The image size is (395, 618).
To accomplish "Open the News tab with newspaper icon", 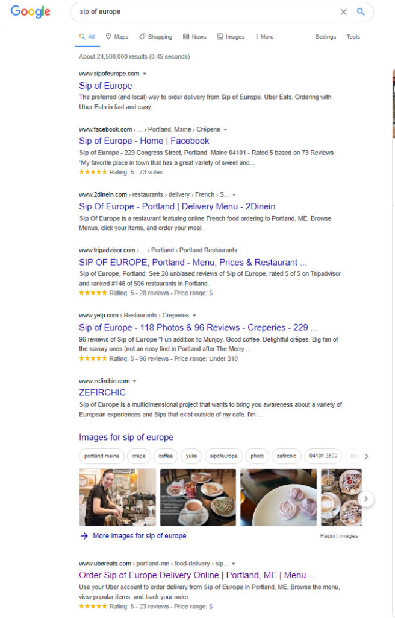I will tap(194, 37).
